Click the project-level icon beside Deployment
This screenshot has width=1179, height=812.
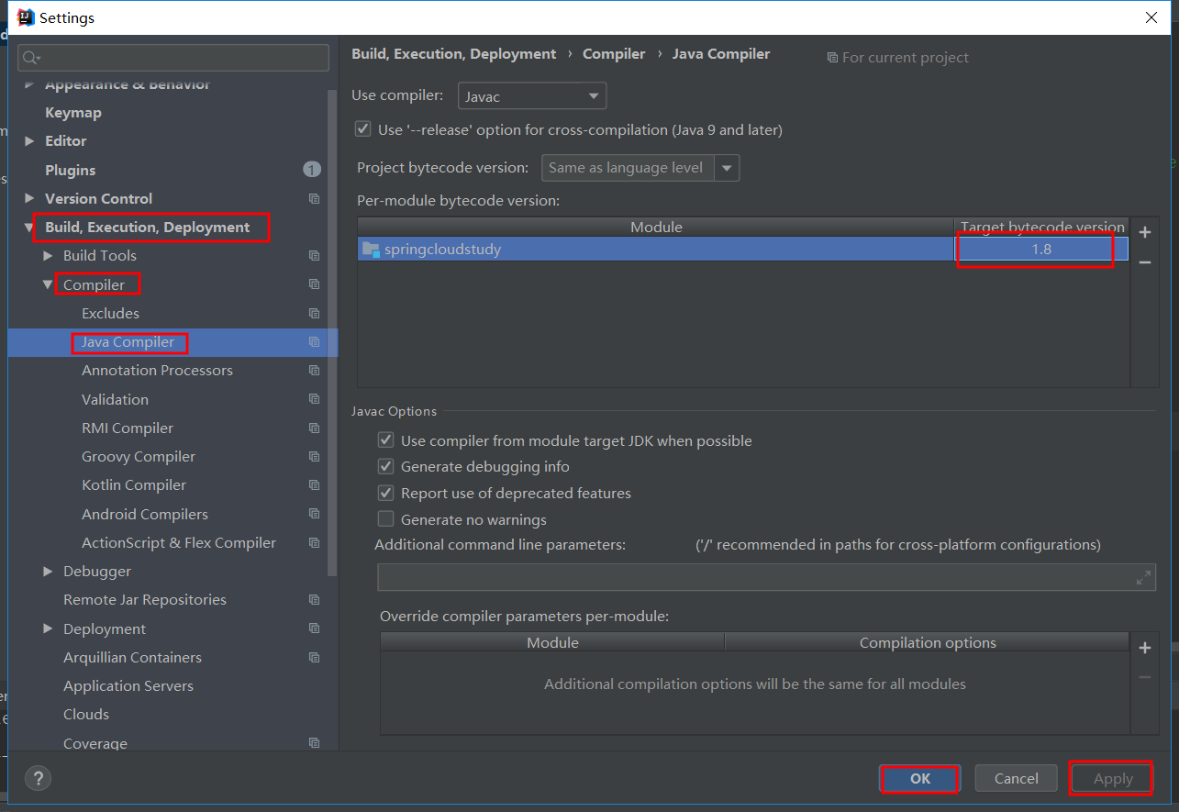coord(315,628)
